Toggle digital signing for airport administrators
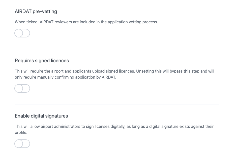This screenshot has width=234, height=159. coord(22,143)
